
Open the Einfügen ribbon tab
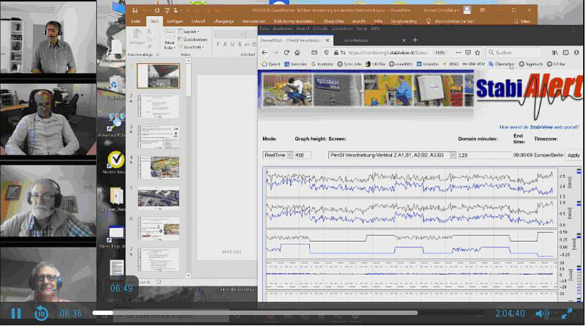pos(174,21)
